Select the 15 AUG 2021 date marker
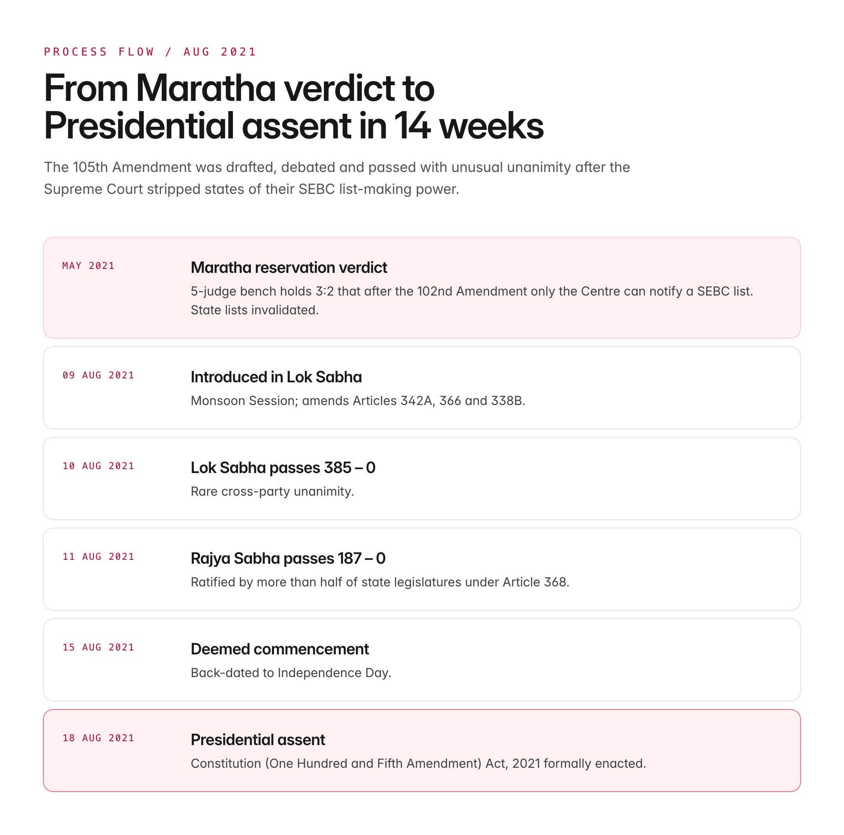The image size is (844, 835). [x=98, y=647]
